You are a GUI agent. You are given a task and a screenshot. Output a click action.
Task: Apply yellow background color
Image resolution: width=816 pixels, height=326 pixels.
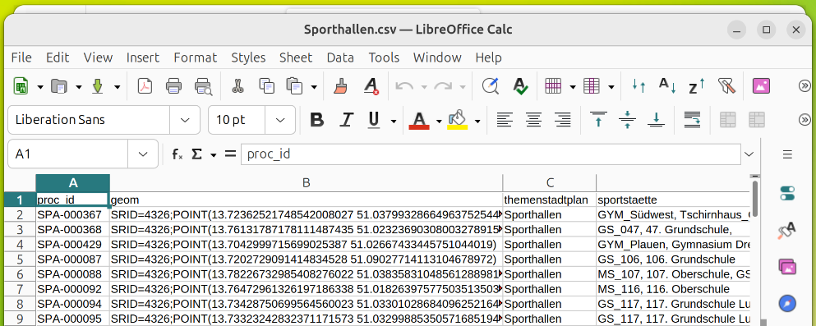coord(458,120)
